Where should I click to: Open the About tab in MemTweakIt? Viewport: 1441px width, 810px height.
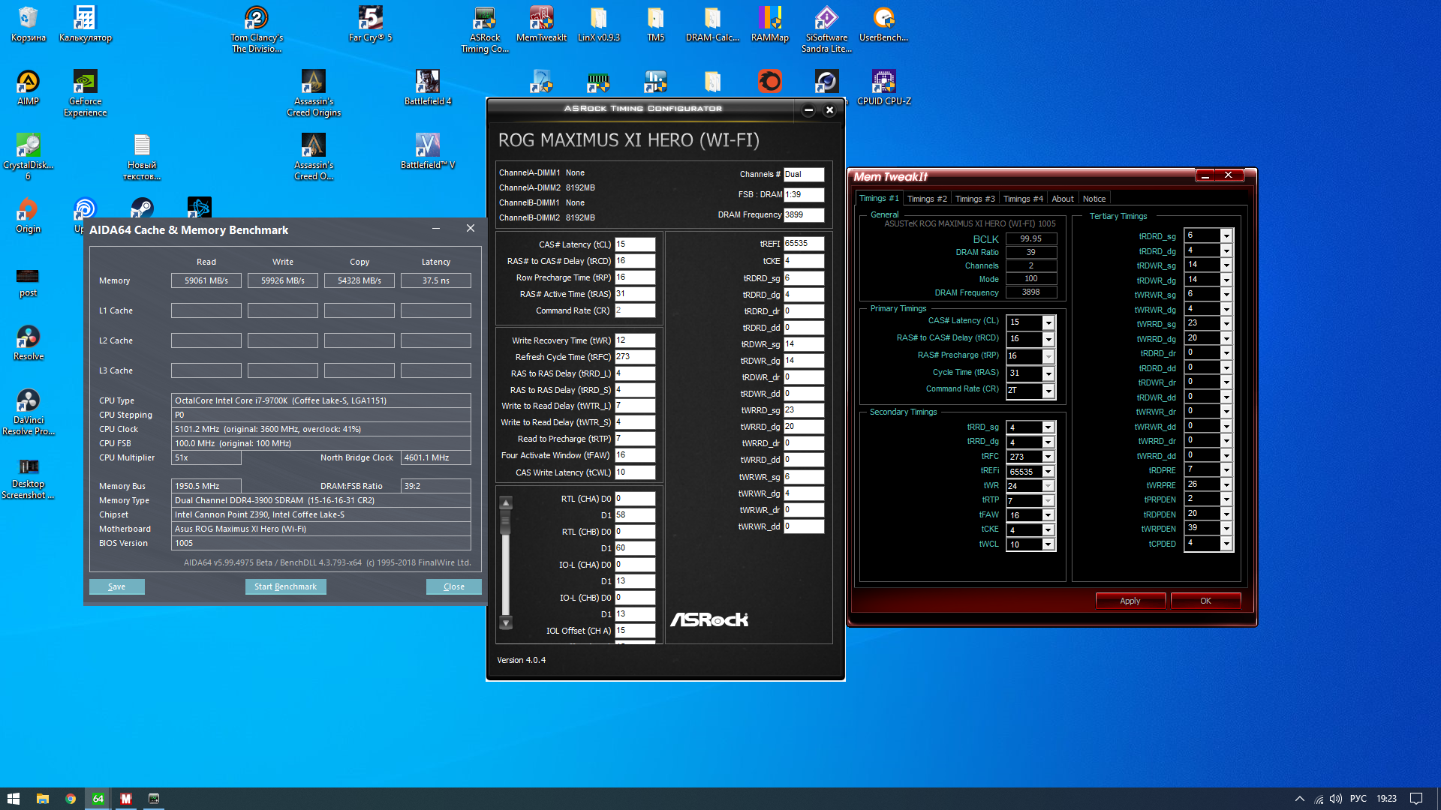[x=1062, y=199]
